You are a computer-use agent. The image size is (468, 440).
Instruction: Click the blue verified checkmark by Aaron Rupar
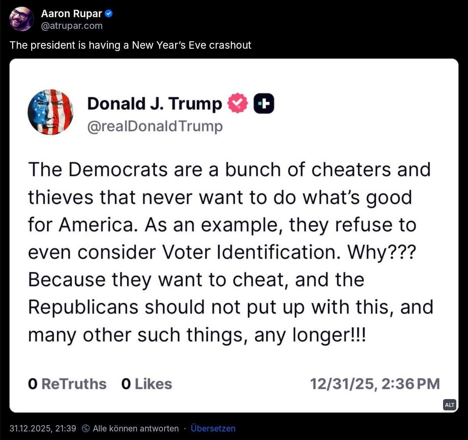[x=109, y=14]
